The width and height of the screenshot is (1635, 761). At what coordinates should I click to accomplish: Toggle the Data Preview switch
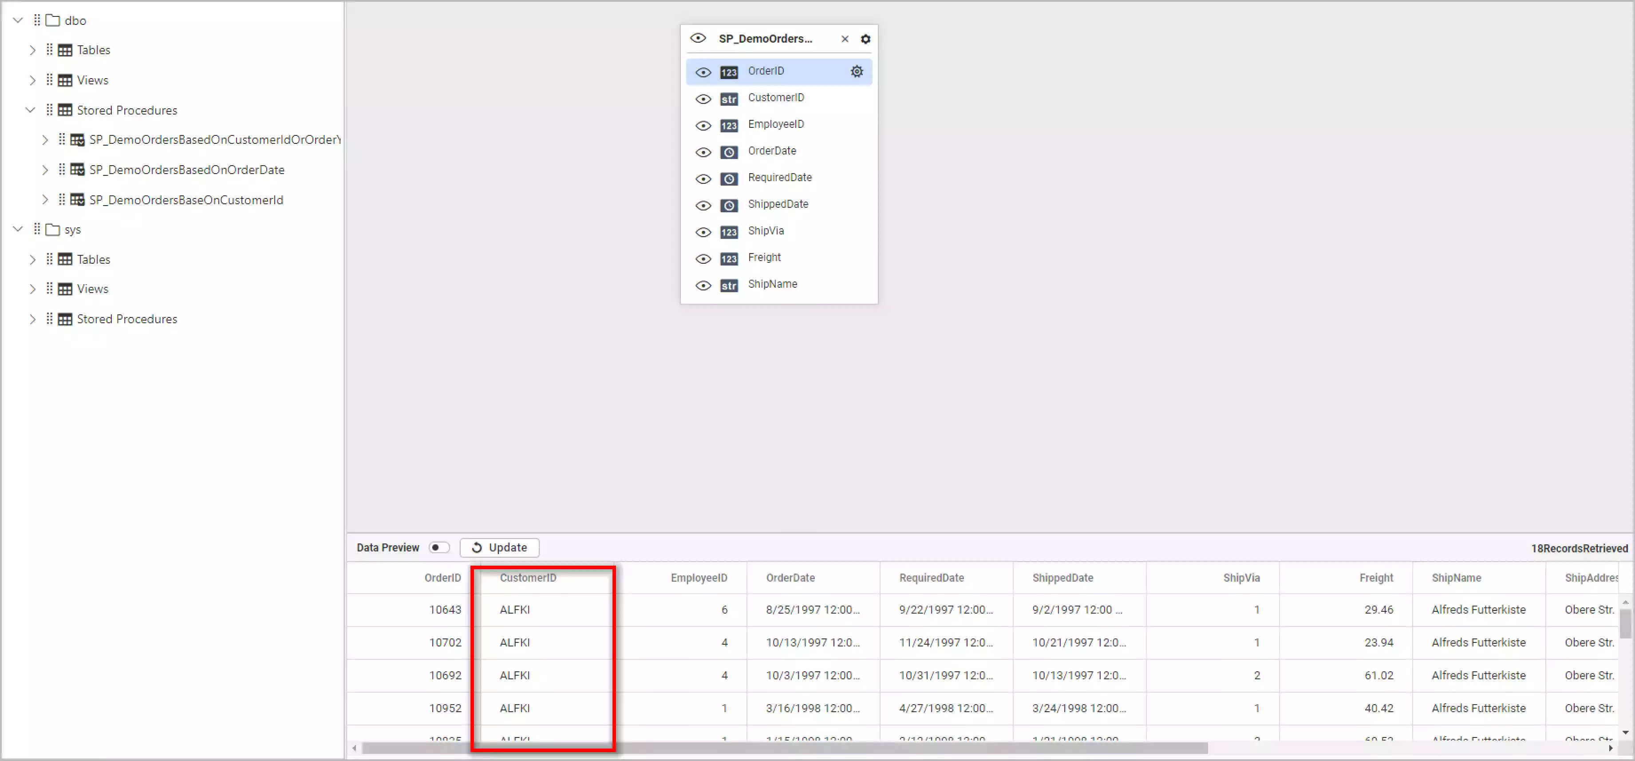438,547
